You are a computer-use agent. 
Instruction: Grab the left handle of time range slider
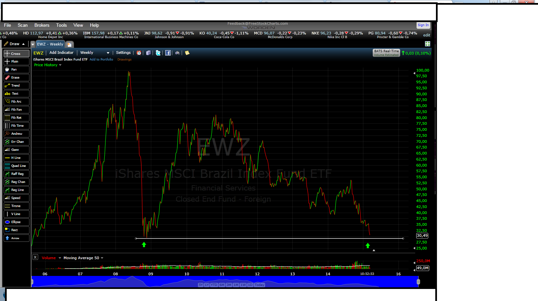[32, 282]
